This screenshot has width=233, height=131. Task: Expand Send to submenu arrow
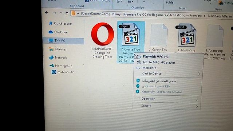(197, 106)
